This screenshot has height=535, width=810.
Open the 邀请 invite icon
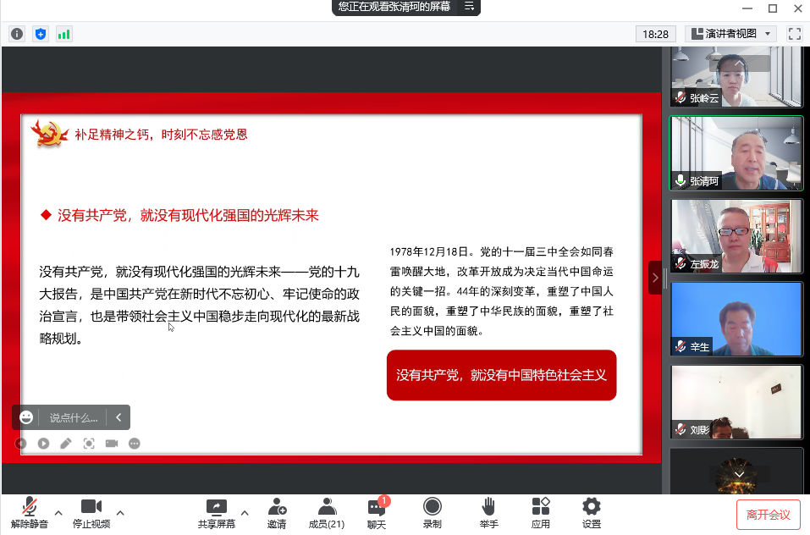(277, 513)
